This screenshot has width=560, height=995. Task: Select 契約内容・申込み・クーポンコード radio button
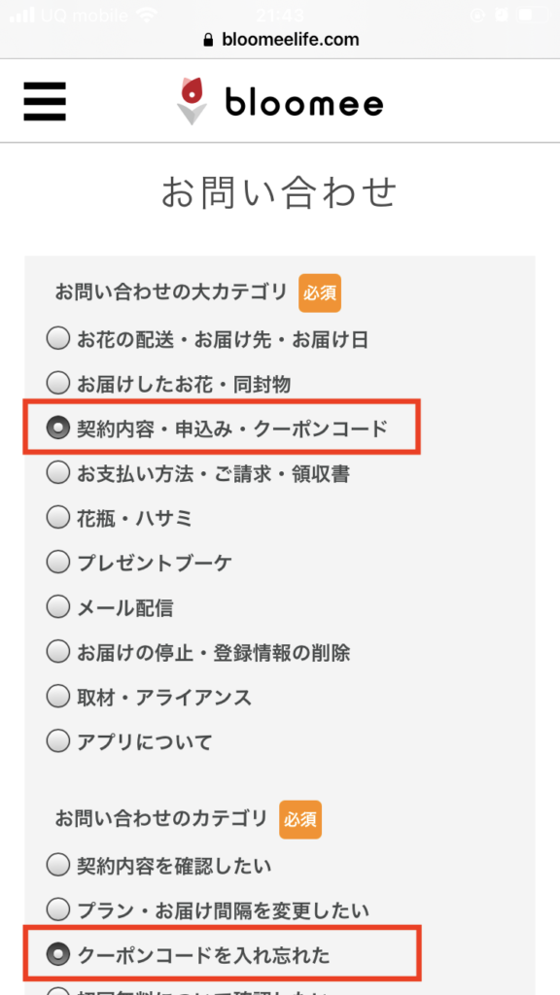[57, 429]
